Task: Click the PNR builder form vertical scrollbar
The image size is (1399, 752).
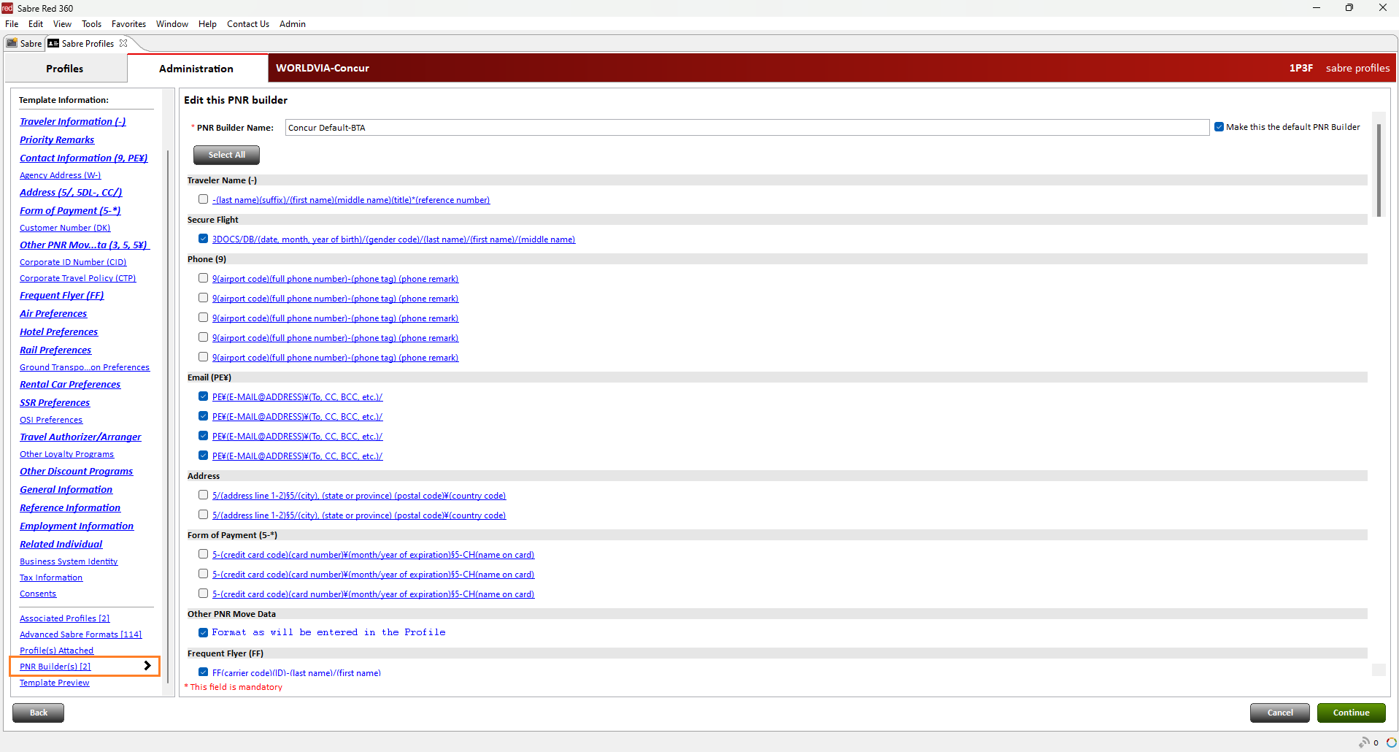Action: pyautogui.click(x=1379, y=170)
